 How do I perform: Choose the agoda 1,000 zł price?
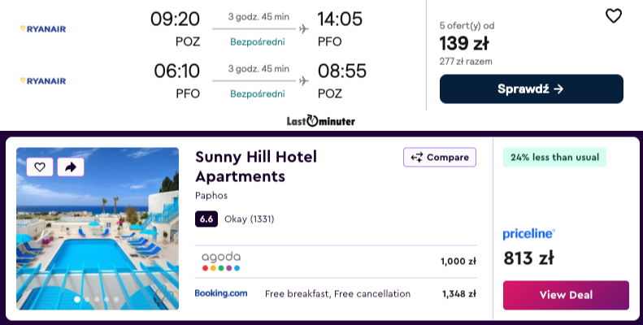point(458,262)
